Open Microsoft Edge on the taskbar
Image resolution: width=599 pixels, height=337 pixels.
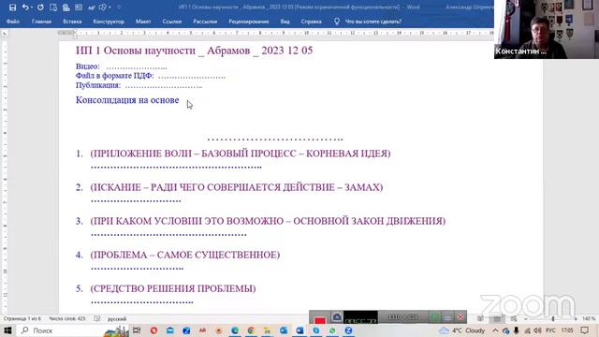235,330
